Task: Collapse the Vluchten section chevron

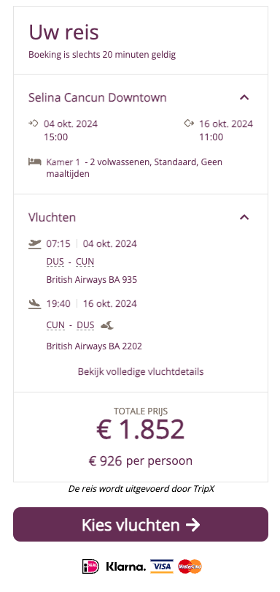Action: coord(244,217)
